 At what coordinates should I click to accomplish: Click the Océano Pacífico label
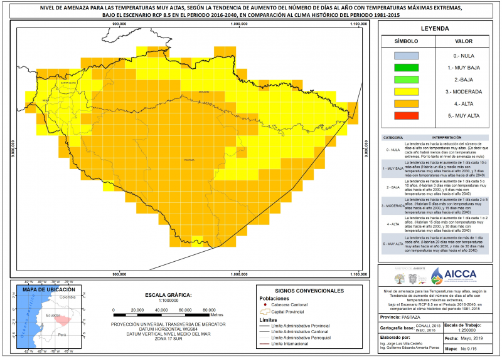(x=28, y=316)
